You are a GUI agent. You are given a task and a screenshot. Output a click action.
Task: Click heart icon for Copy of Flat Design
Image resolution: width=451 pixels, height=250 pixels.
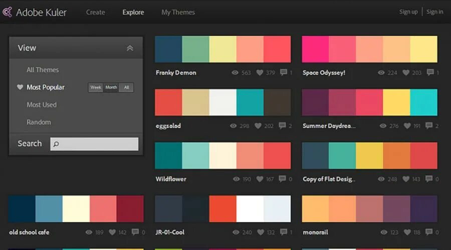coord(406,179)
